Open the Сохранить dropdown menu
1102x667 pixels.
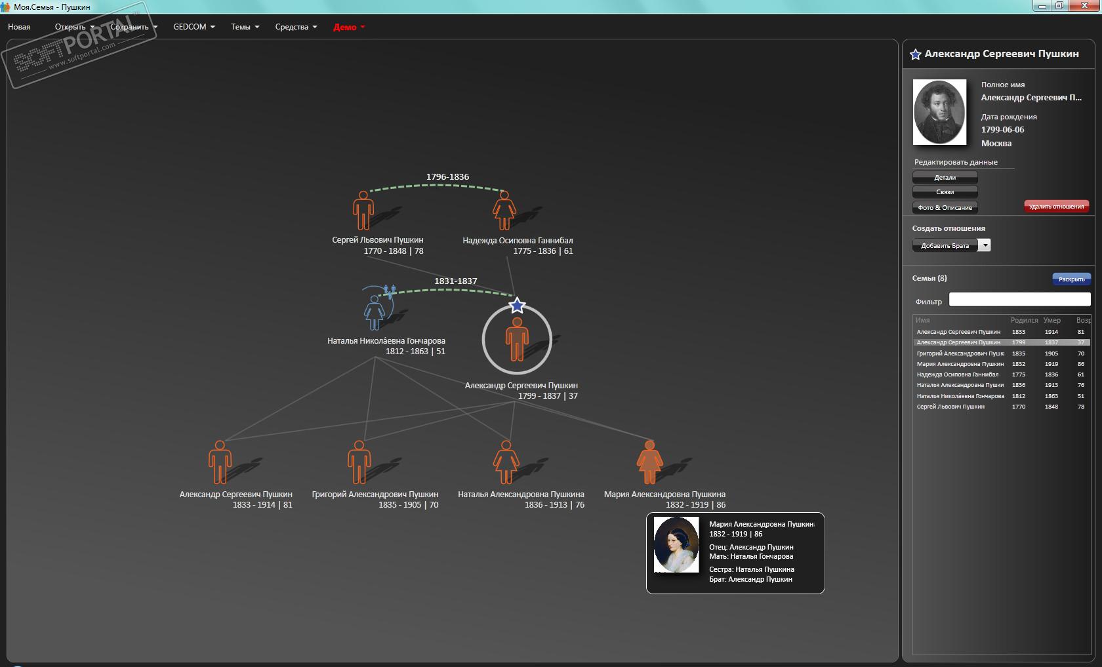coord(134,27)
